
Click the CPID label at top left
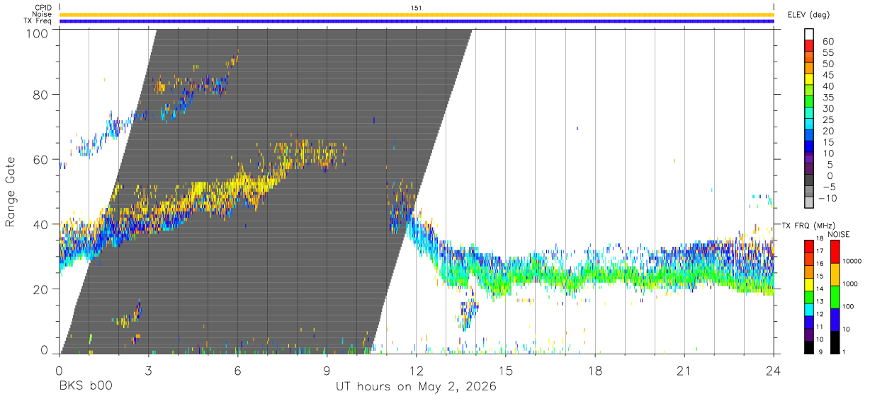[43, 8]
